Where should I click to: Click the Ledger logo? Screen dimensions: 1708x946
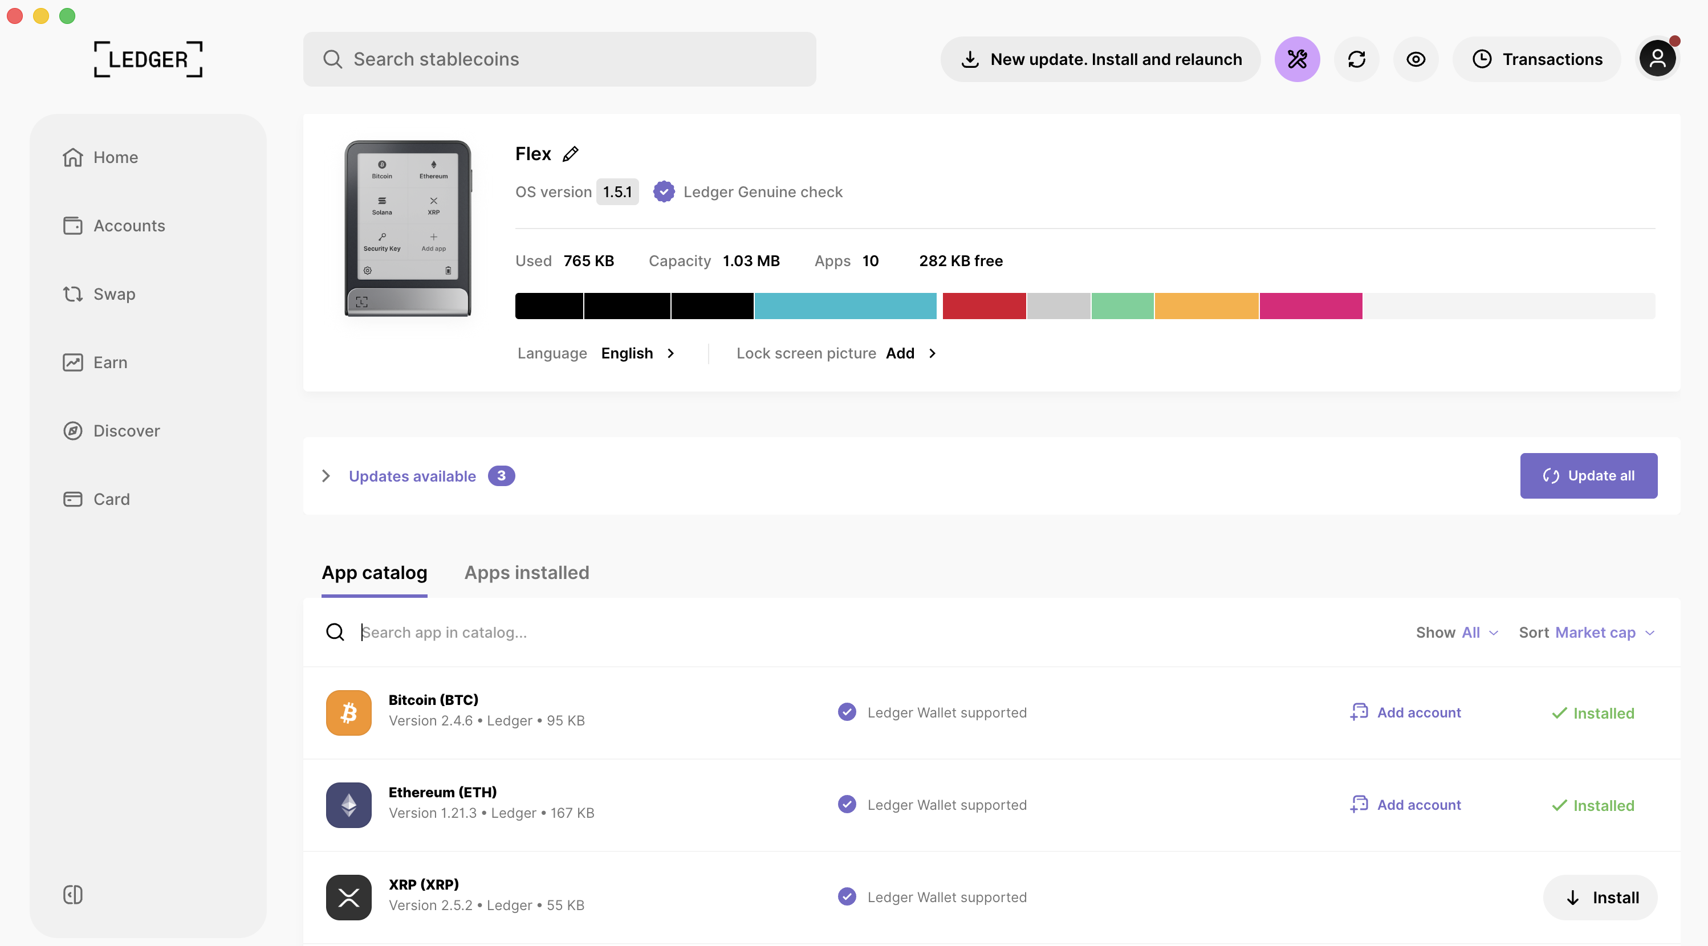point(148,59)
